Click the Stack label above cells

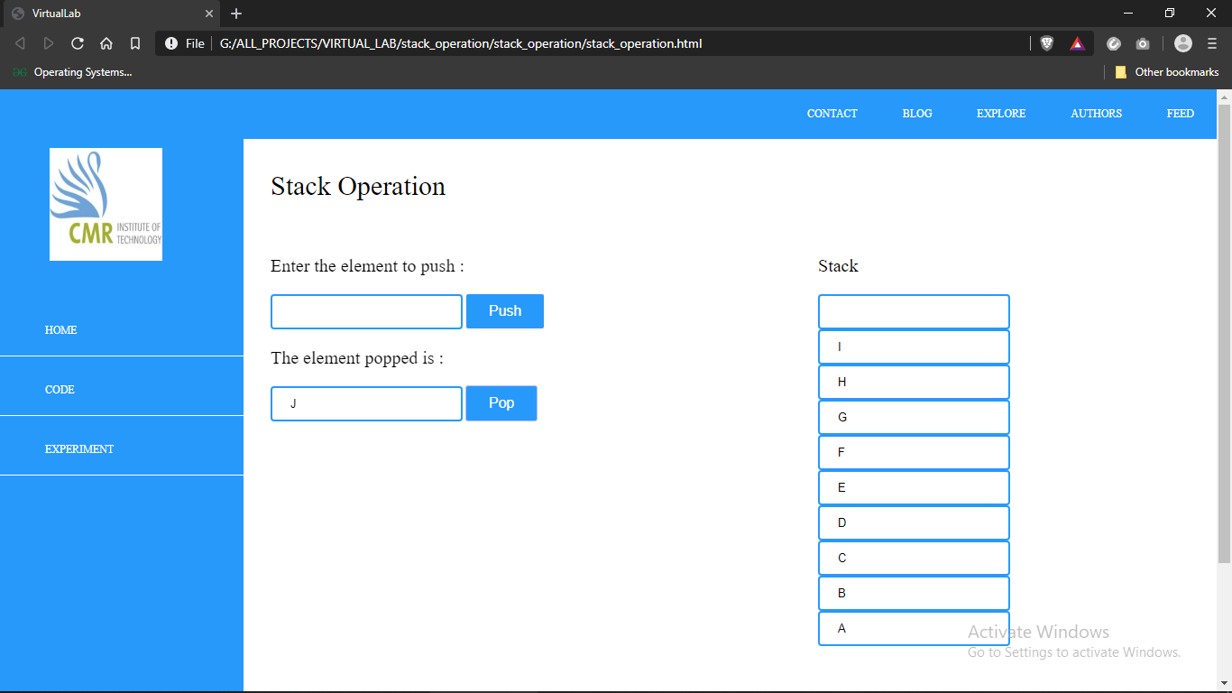838,266
